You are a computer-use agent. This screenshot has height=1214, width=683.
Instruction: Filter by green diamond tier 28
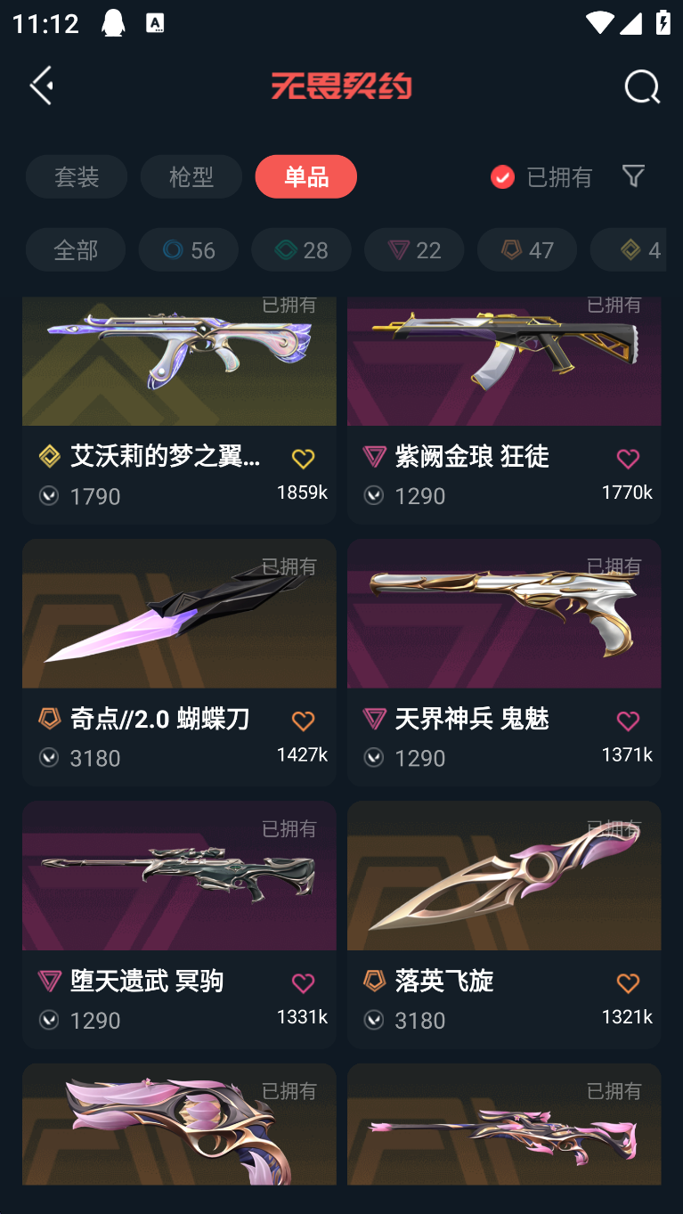(301, 249)
